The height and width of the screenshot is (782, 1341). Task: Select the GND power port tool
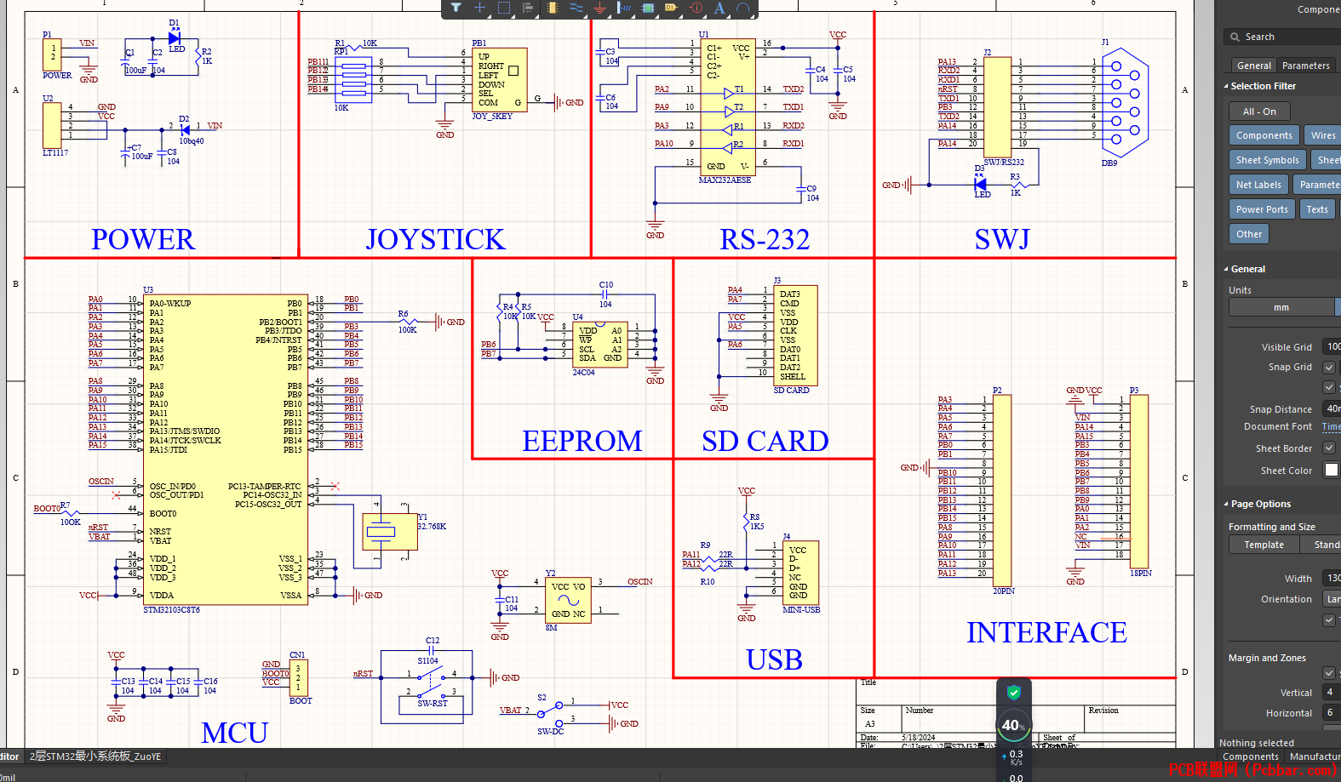pos(599,8)
